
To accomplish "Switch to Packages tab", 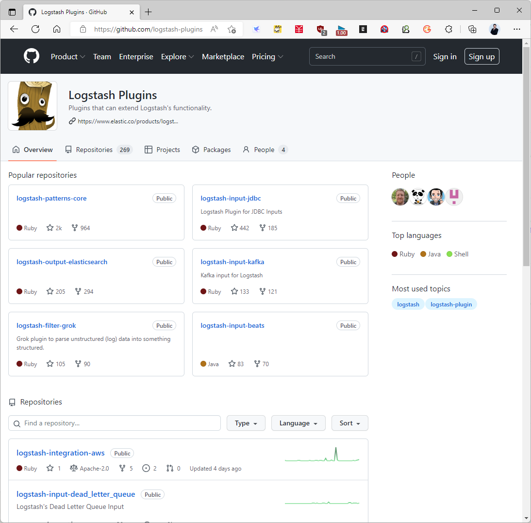I will coord(211,150).
